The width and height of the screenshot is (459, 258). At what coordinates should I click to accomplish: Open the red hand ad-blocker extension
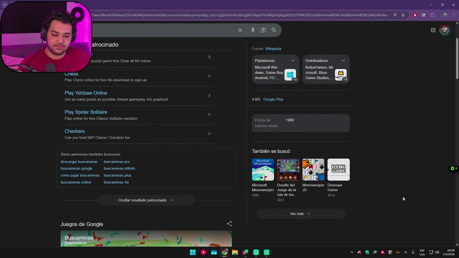coord(415,15)
